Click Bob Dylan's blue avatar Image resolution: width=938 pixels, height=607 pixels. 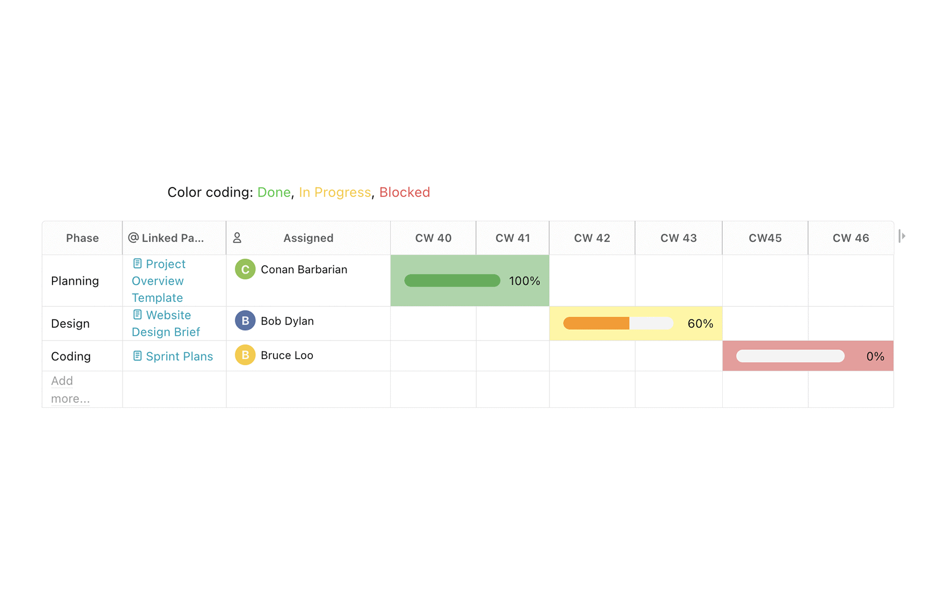click(244, 320)
